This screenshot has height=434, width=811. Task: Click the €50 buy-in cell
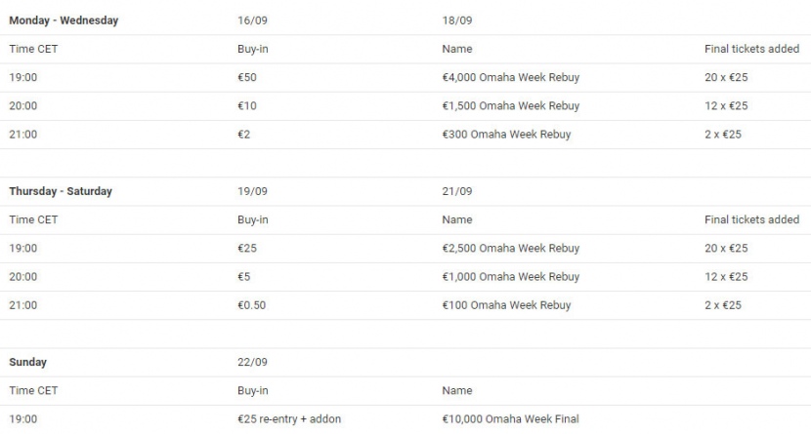247,77
